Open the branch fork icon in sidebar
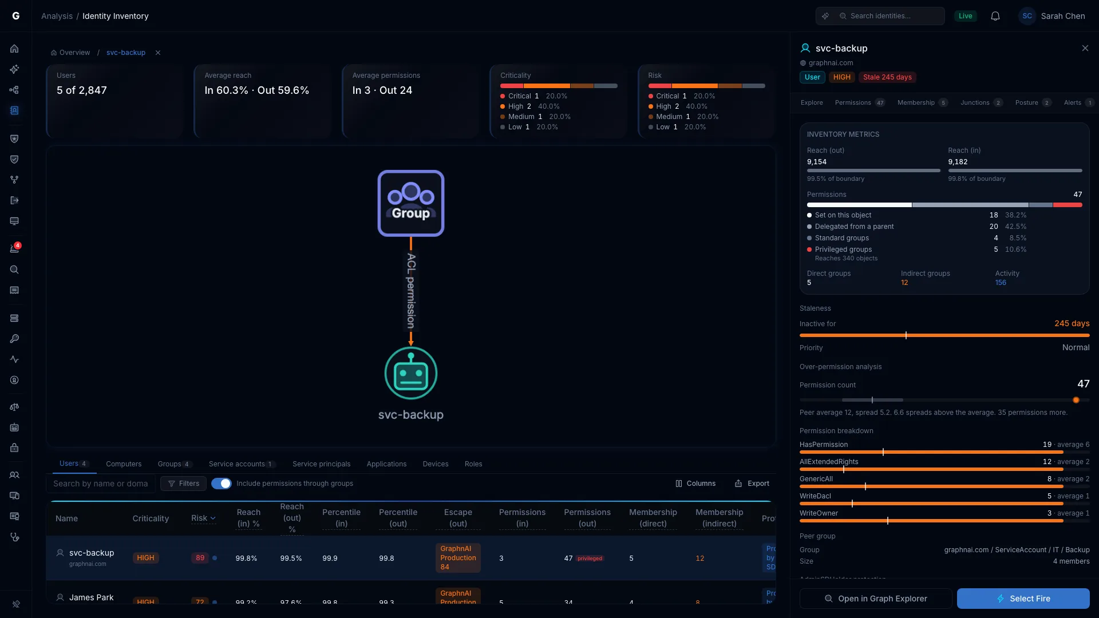The image size is (1099, 618). tap(14, 180)
